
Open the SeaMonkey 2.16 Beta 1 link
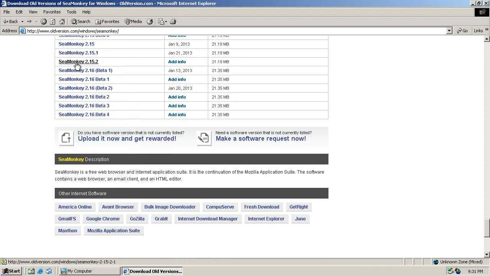(84, 79)
